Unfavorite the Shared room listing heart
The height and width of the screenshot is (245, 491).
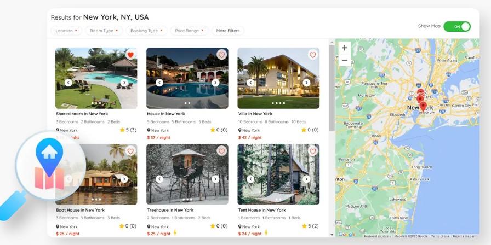pos(130,55)
